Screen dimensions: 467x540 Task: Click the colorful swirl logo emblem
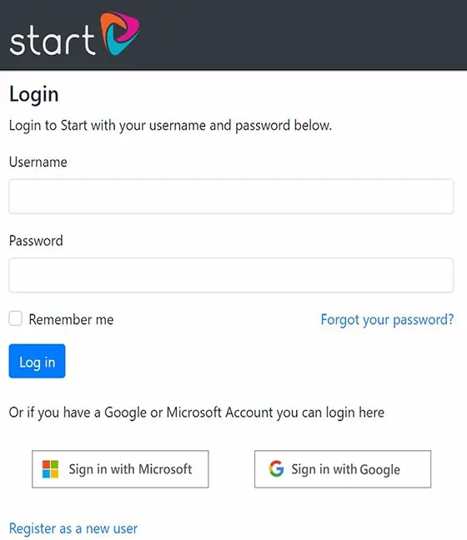[x=120, y=33]
